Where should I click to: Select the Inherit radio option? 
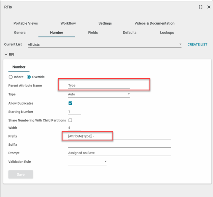click(x=11, y=77)
